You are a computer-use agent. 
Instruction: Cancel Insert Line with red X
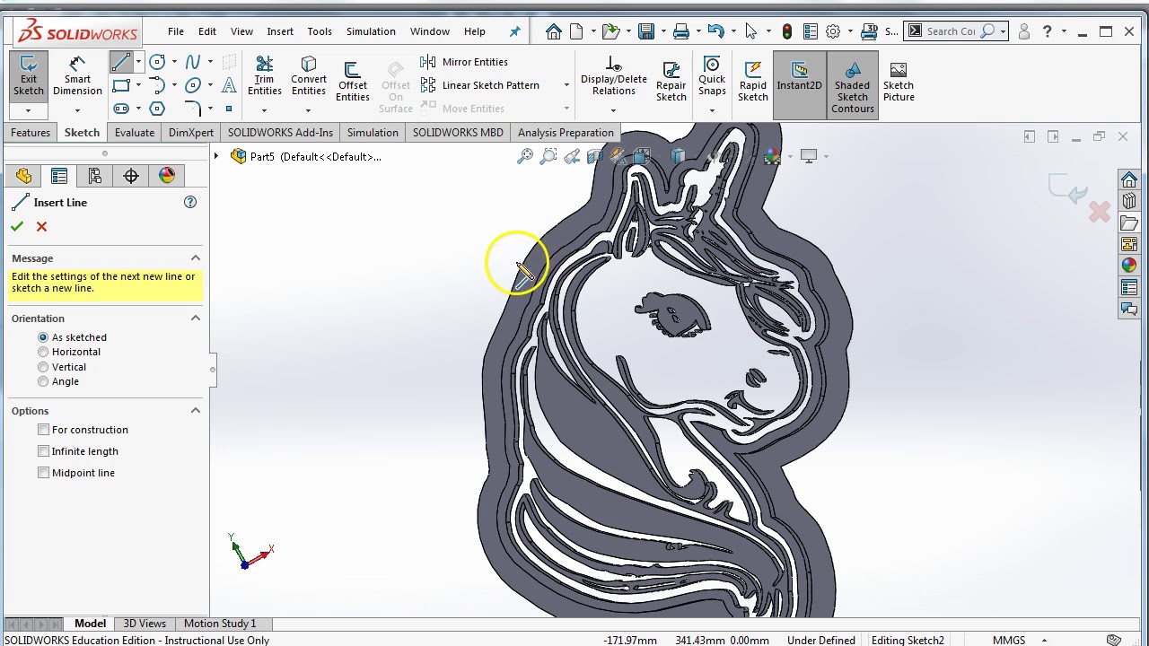41,227
